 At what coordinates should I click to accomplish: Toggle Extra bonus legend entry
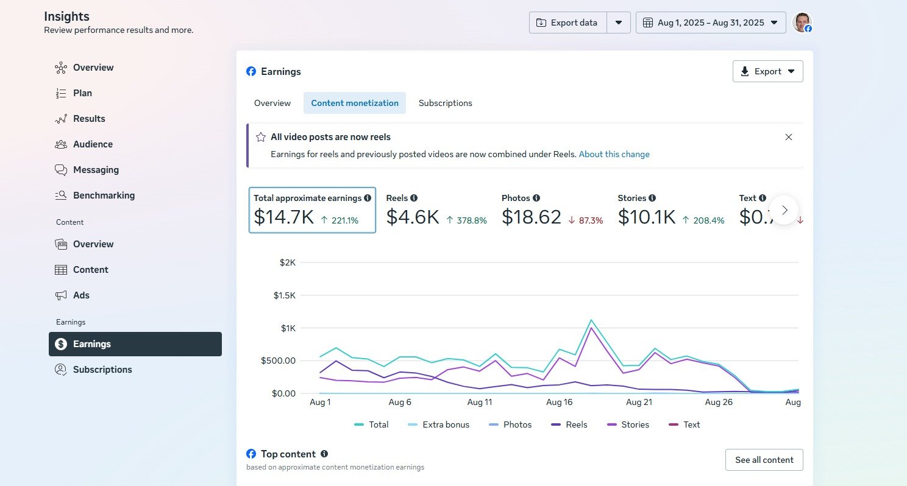[438, 424]
